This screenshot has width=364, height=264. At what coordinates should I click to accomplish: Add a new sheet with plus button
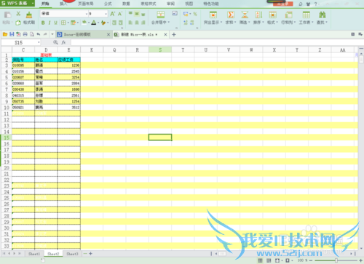(90, 254)
